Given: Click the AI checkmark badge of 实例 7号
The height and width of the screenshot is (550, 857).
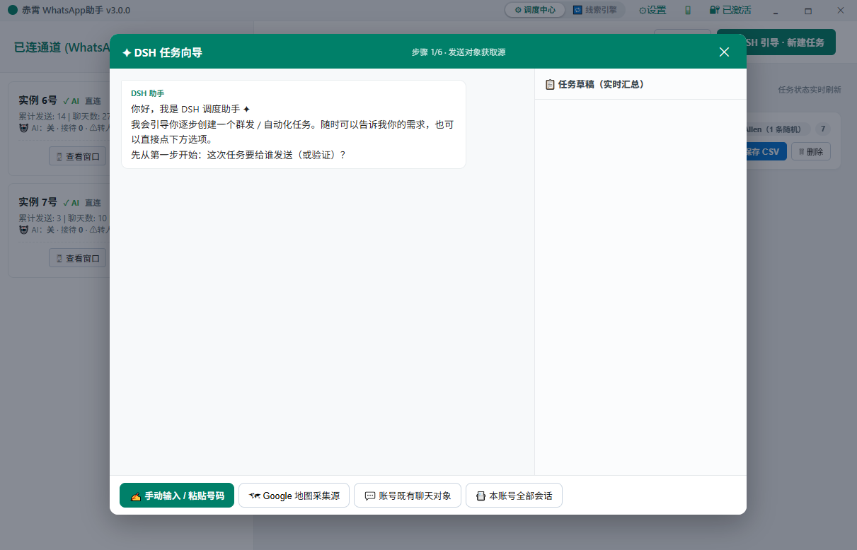Looking at the screenshot, I should click(71, 203).
